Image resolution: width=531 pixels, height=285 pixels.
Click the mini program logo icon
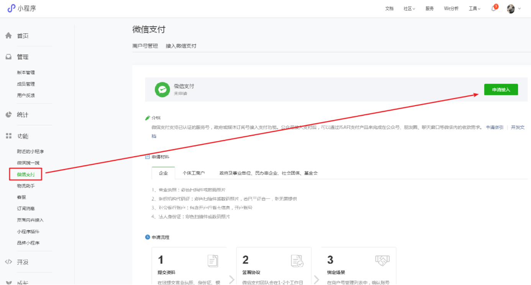[11, 8]
